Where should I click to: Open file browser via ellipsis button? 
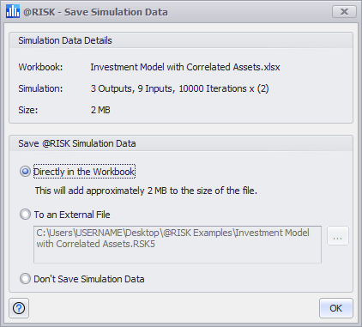(x=338, y=236)
